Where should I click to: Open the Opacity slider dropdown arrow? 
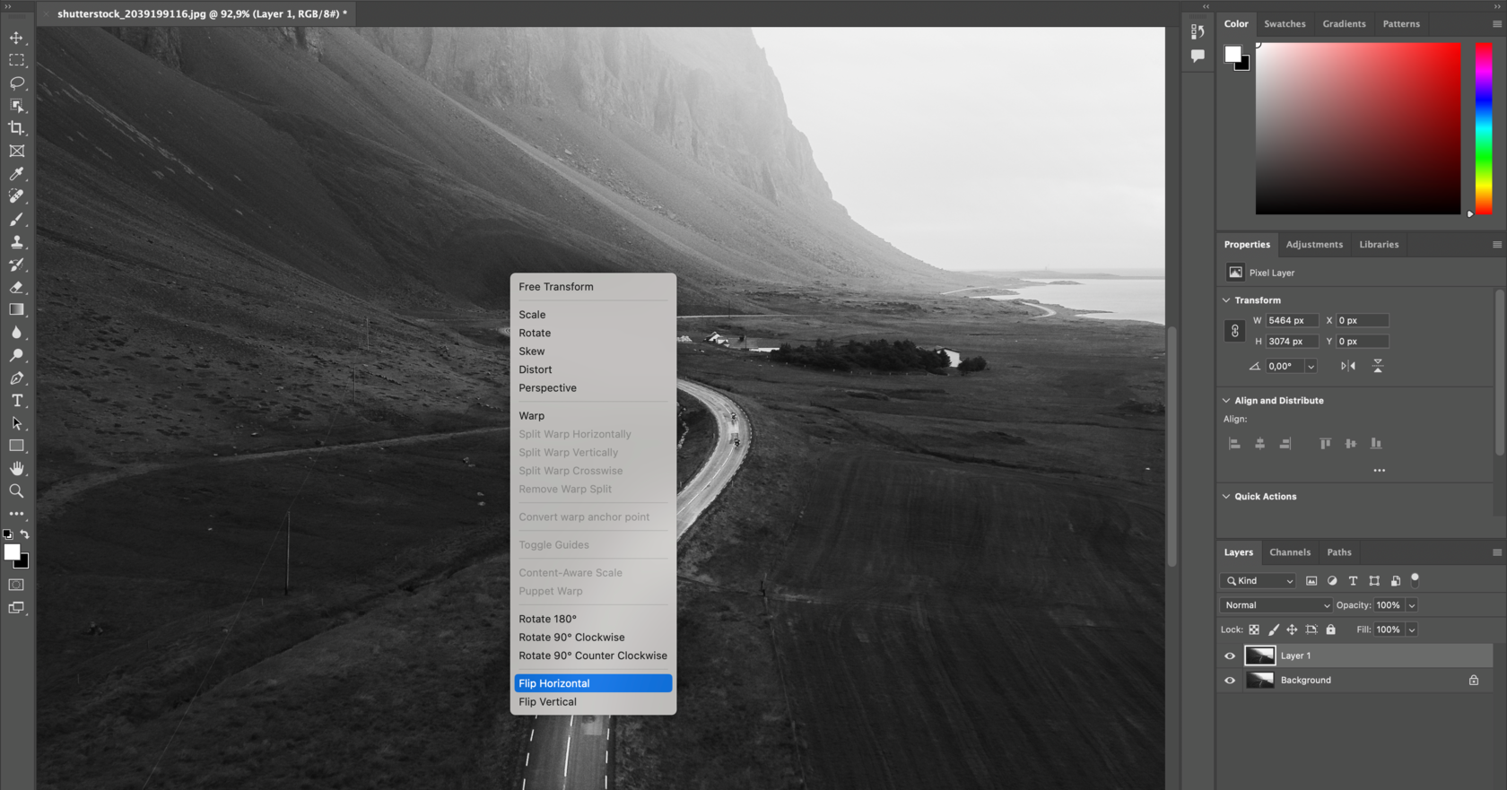[1411, 605]
